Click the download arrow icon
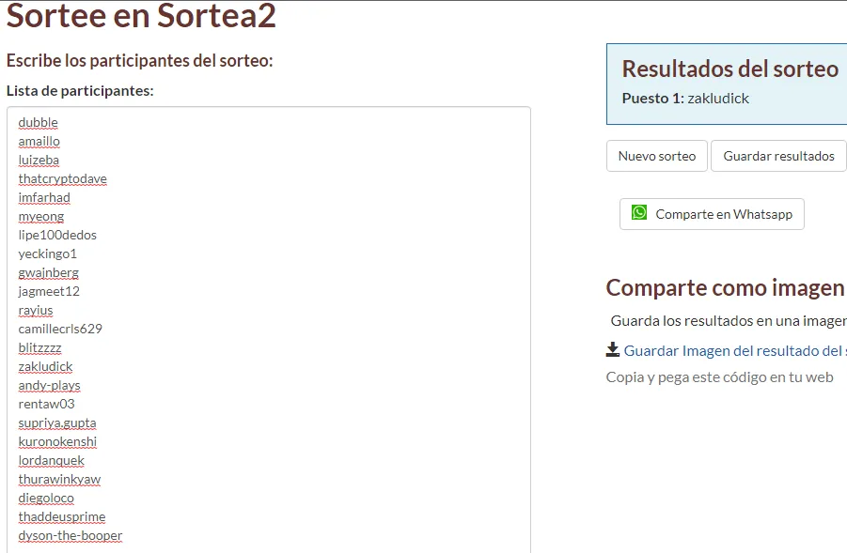This screenshot has width=847, height=553. point(613,349)
